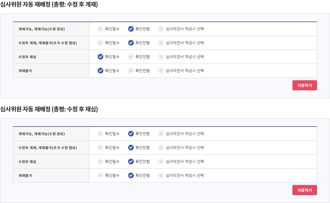Set 수정후 게재 row to 확인필수 under 수정 후 재심

(100, 148)
